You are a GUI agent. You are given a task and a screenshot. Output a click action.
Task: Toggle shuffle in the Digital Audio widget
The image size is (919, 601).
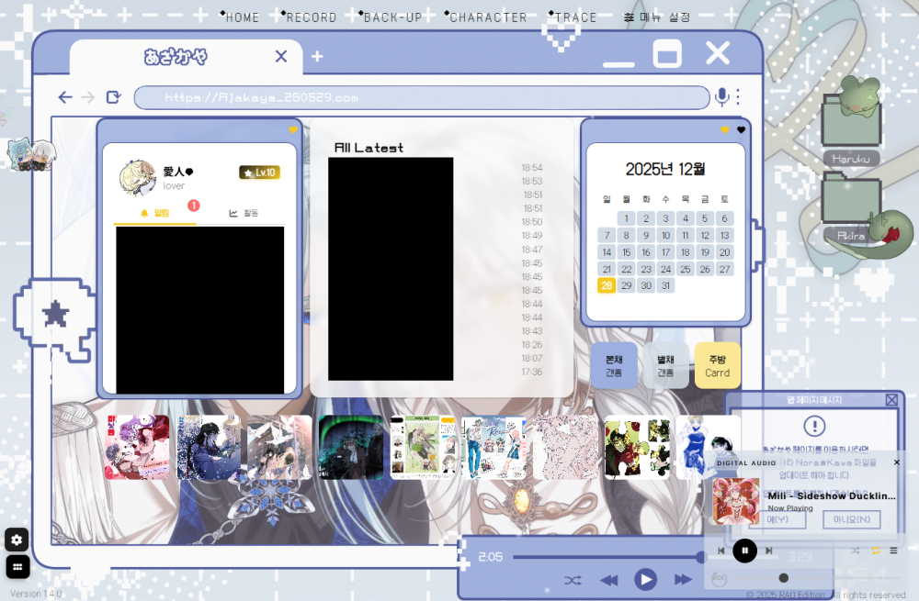click(x=855, y=551)
